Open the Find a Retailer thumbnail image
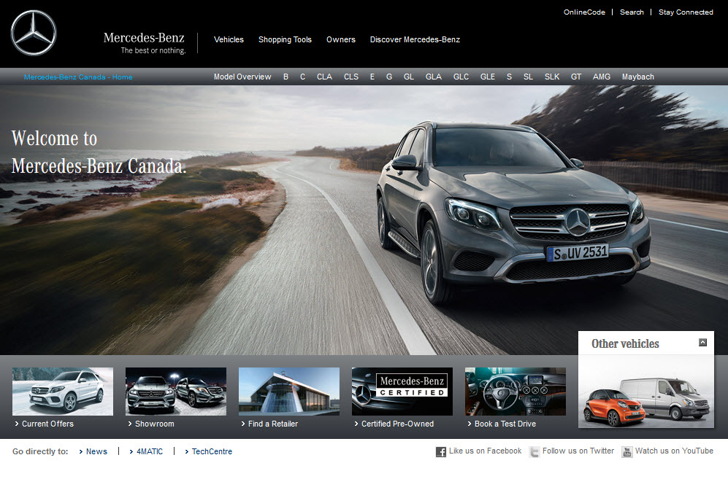Viewport: 728px width, 498px height. point(289,392)
